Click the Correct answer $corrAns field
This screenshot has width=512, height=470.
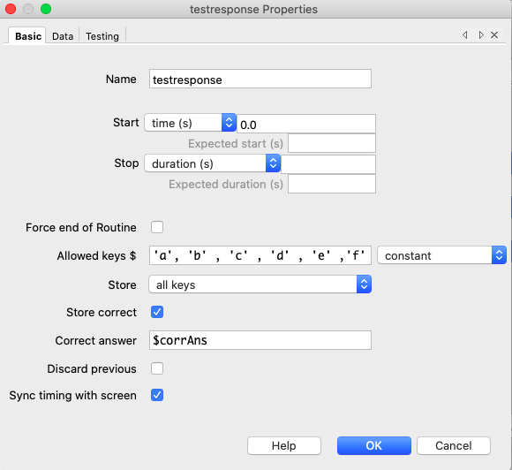click(x=260, y=340)
